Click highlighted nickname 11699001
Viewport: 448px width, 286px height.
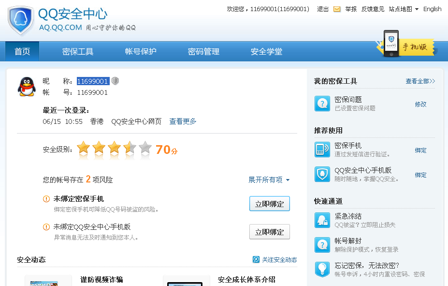93,81
